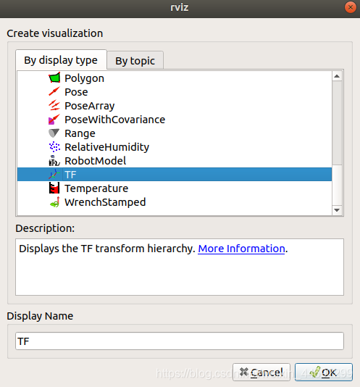Click the PoseWithCovariance icon
Screen dimensions: 360x387
pyautogui.click(x=54, y=120)
